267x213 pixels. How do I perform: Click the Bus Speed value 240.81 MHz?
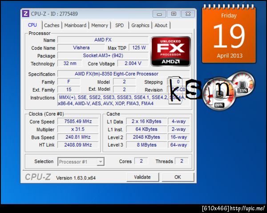point(78,137)
